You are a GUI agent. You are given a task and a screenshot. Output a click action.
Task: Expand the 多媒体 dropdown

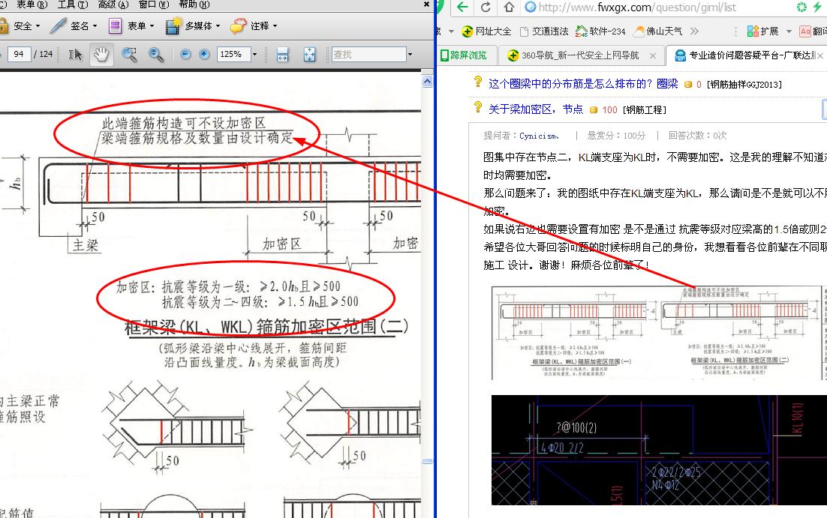pos(218,25)
